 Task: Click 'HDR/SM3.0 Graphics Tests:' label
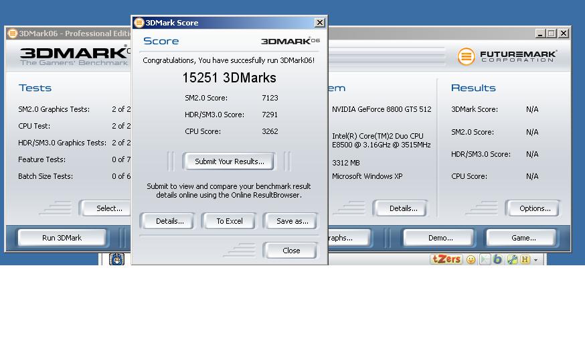[62, 143]
